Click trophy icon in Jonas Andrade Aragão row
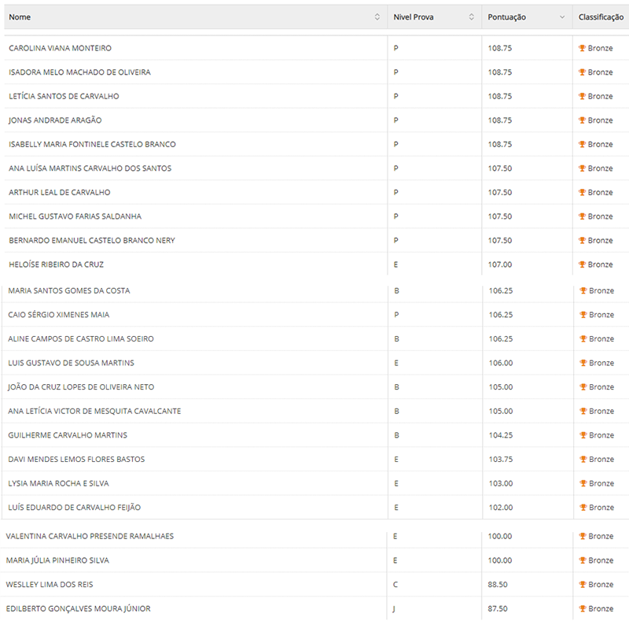Viewport: 629px width, 621px height. 583,120
